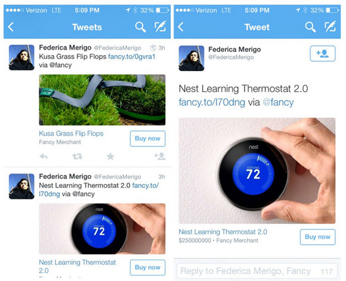346x281 pixels.
Task: Tap the @fancy mention in Tweet detail
Action: tap(278, 102)
